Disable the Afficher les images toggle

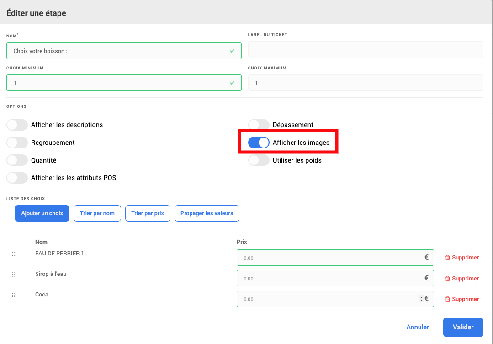259,143
